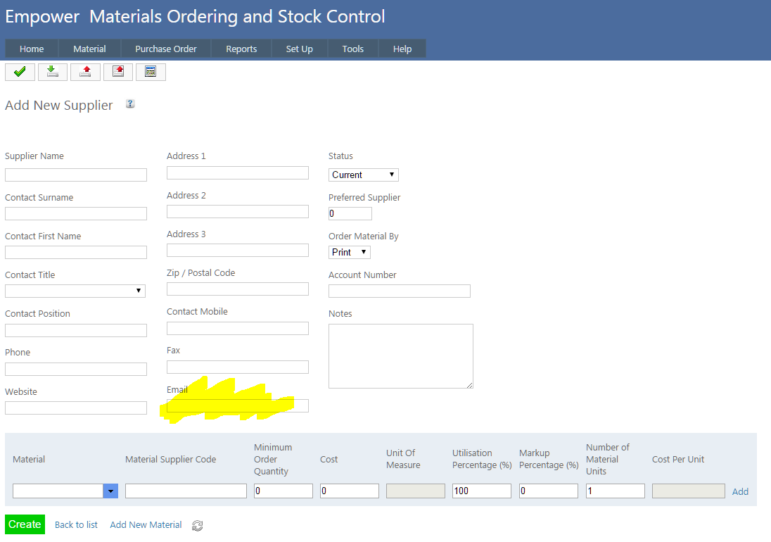Open the Purchase Order menu
771x542 pixels.
coord(166,49)
